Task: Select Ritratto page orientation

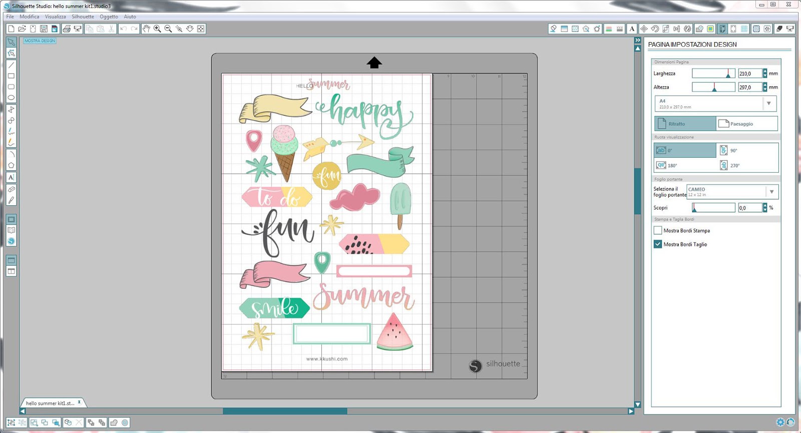Action: 685,124
